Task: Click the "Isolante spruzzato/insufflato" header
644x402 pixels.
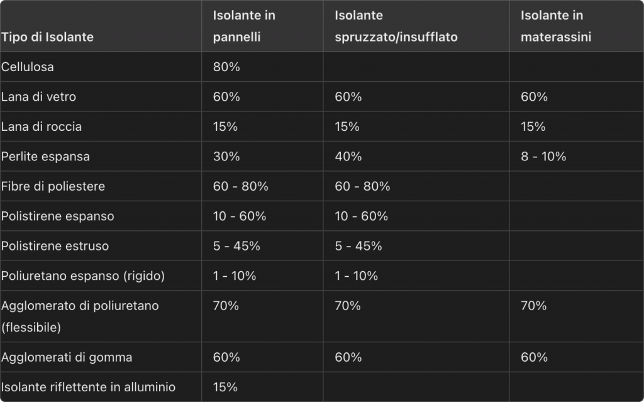Action: [396, 26]
